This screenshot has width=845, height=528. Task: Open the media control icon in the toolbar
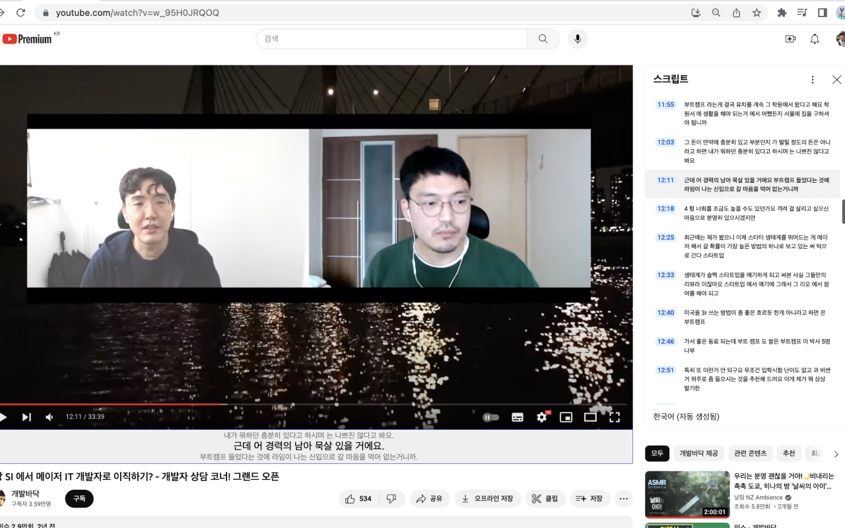tap(802, 13)
